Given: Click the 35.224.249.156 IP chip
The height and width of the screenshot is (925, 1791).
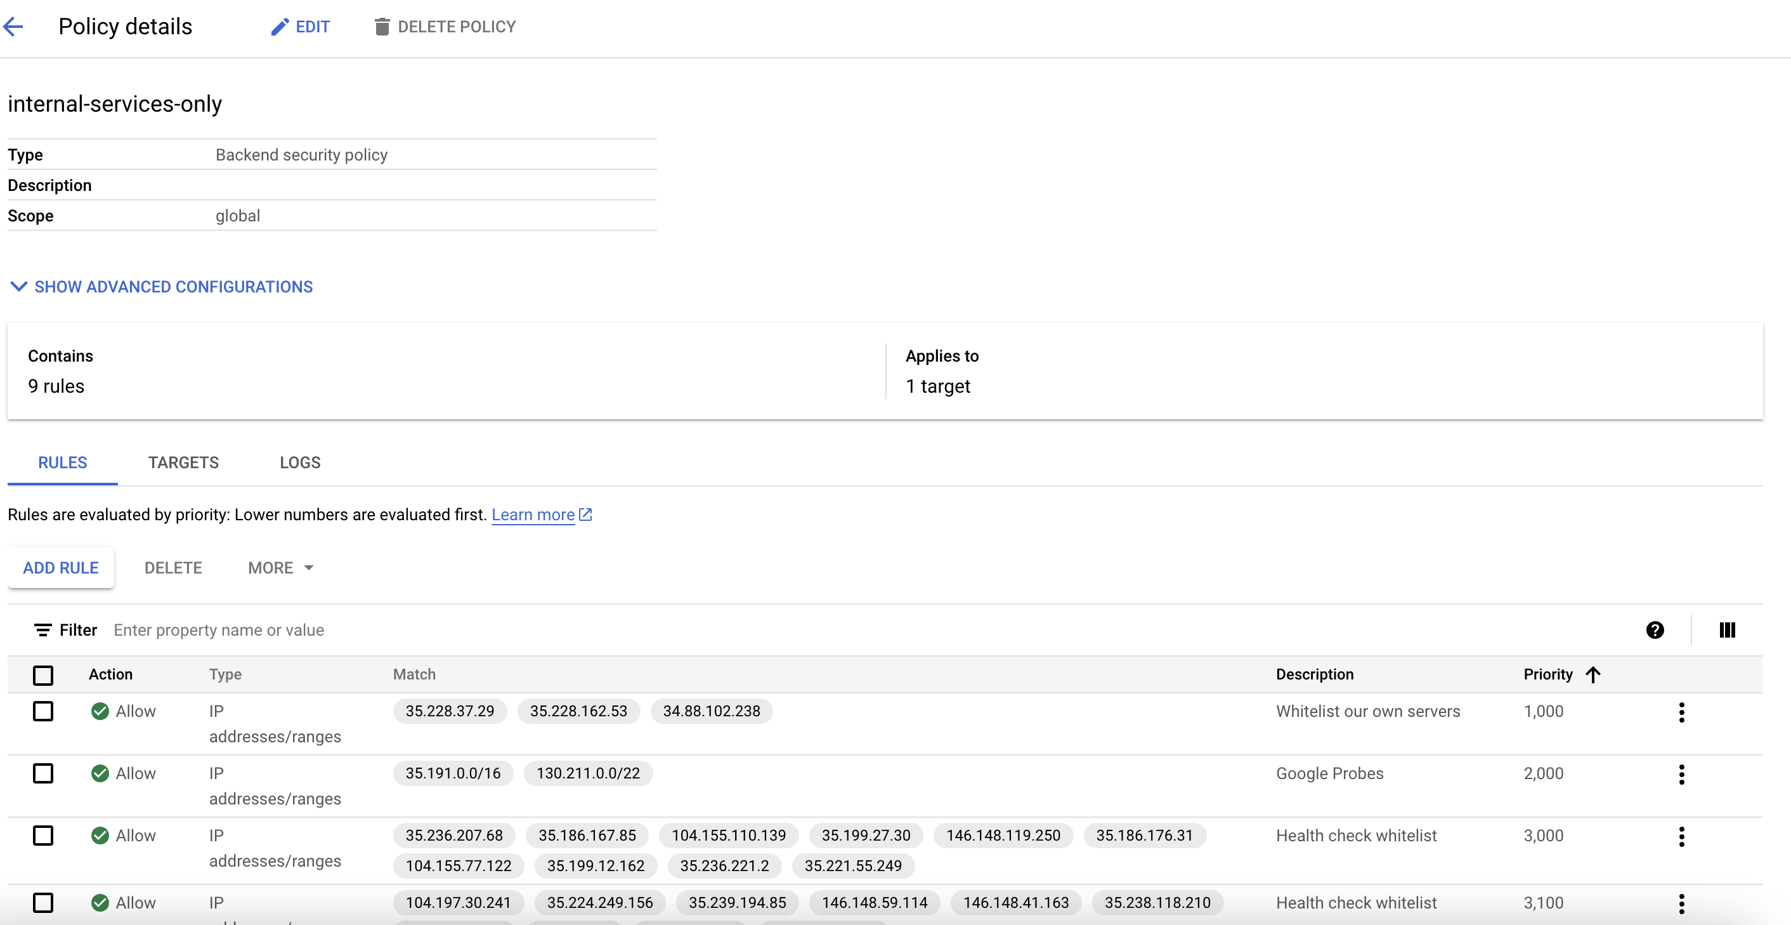Looking at the screenshot, I should point(600,903).
